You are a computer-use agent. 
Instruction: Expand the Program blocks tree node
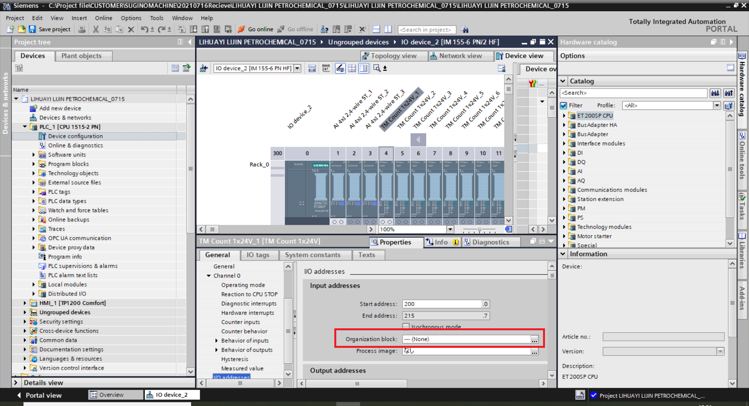pyautogui.click(x=34, y=164)
